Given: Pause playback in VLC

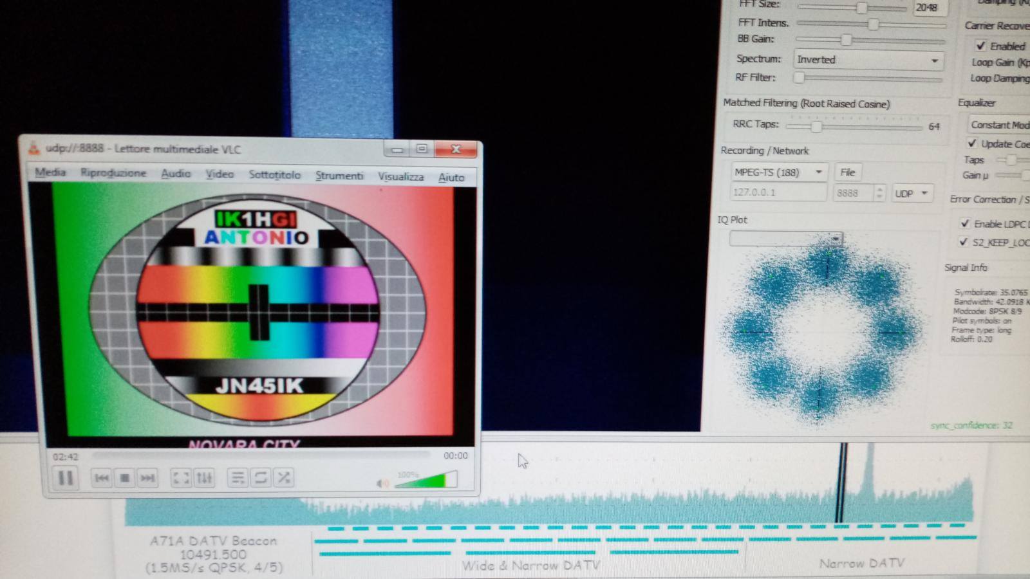Looking at the screenshot, I should pyautogui.click(x=66, y=478).
